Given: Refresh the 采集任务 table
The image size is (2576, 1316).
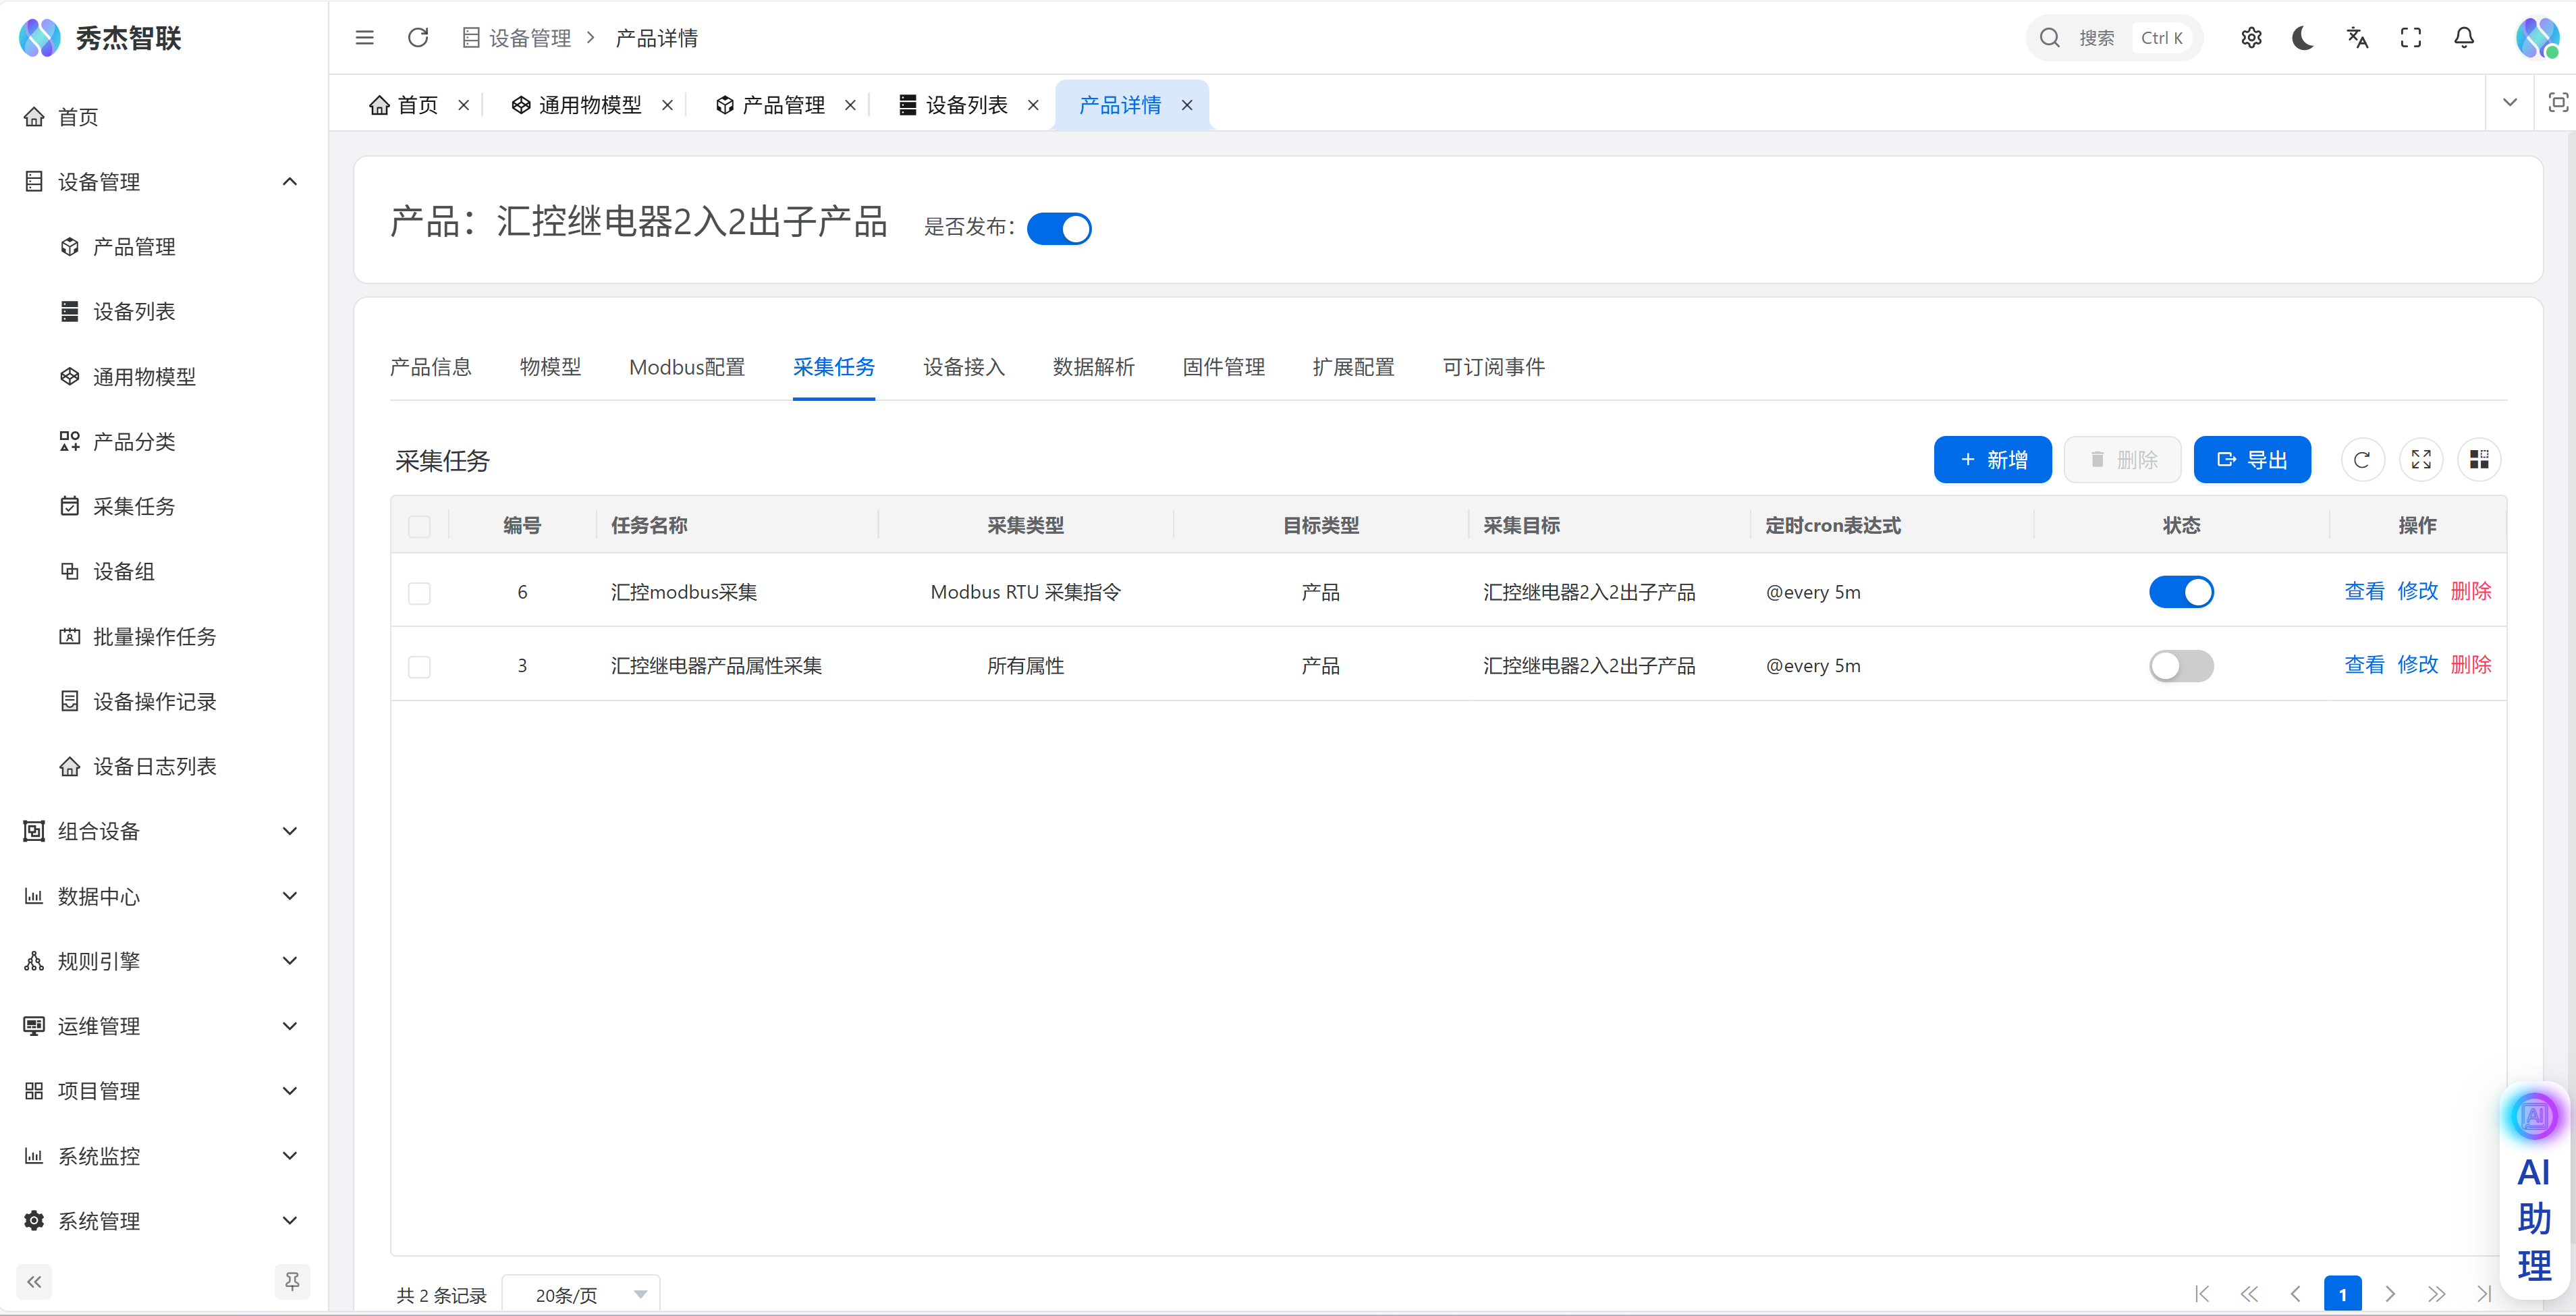Looking at the screenshot, I should pos(2362,460).
